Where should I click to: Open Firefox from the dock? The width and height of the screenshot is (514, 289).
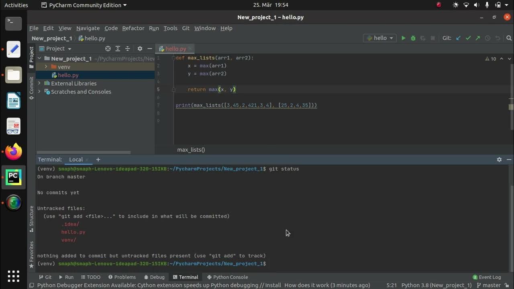coord(13,152)
